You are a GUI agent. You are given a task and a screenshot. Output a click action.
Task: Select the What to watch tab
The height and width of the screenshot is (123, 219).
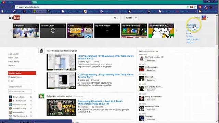click(x=22, y=73)
